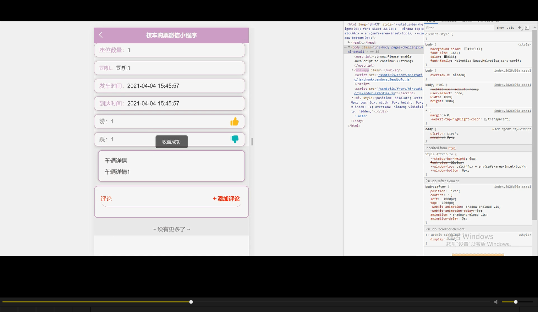Open the #333 color swatch

coord(445,57)
